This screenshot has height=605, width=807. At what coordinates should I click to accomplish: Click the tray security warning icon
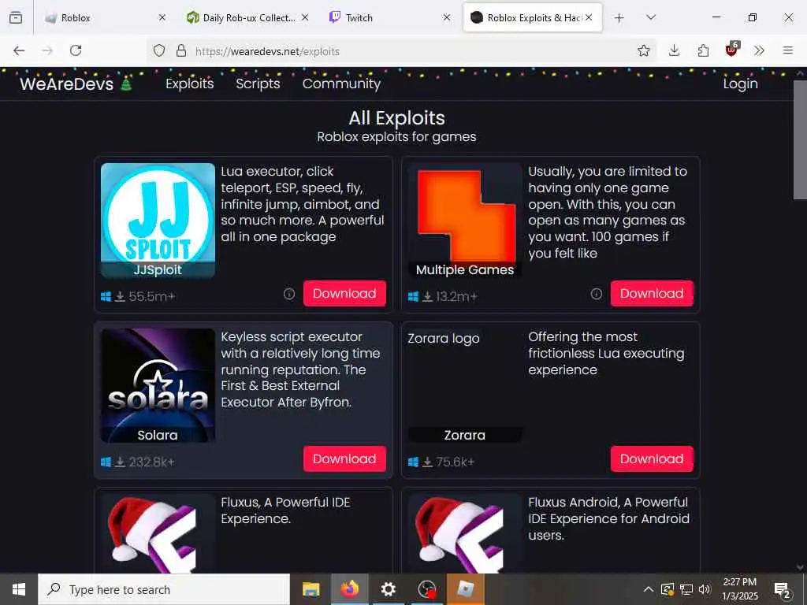(668, 589)
